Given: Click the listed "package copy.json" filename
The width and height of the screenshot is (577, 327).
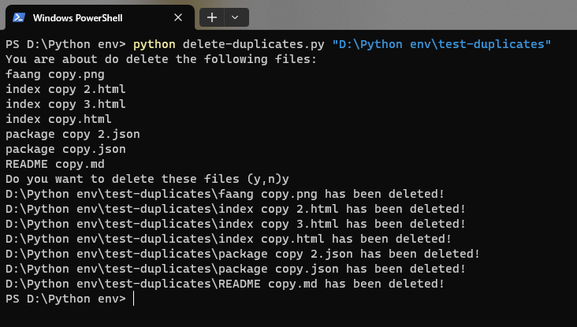Looking at the screenshot, I should [65, 149].
